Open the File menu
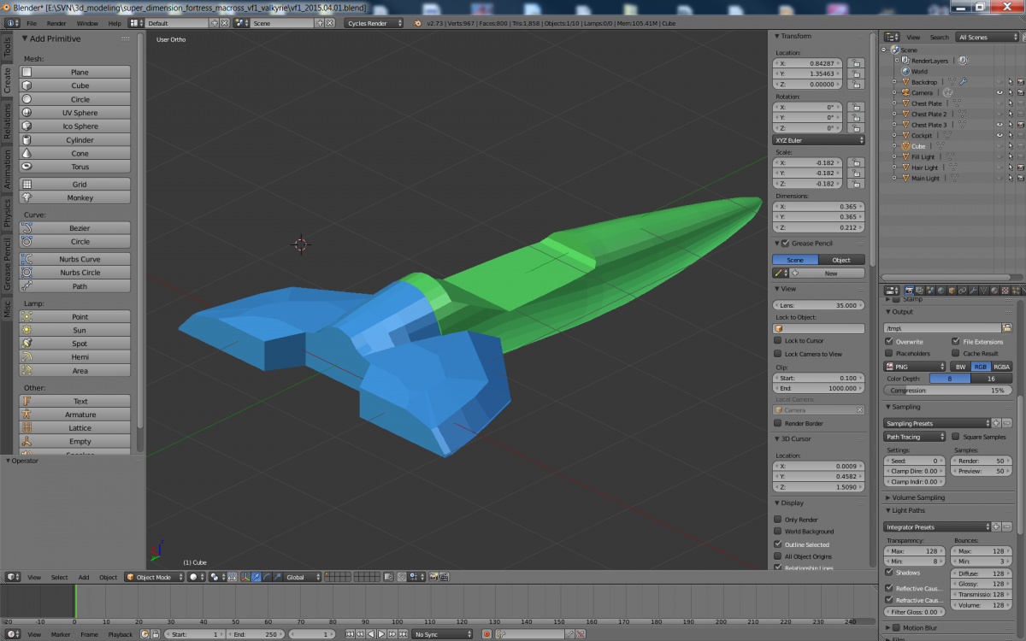The height and width of the screenshot is (641, 1026). pos(31,23)
